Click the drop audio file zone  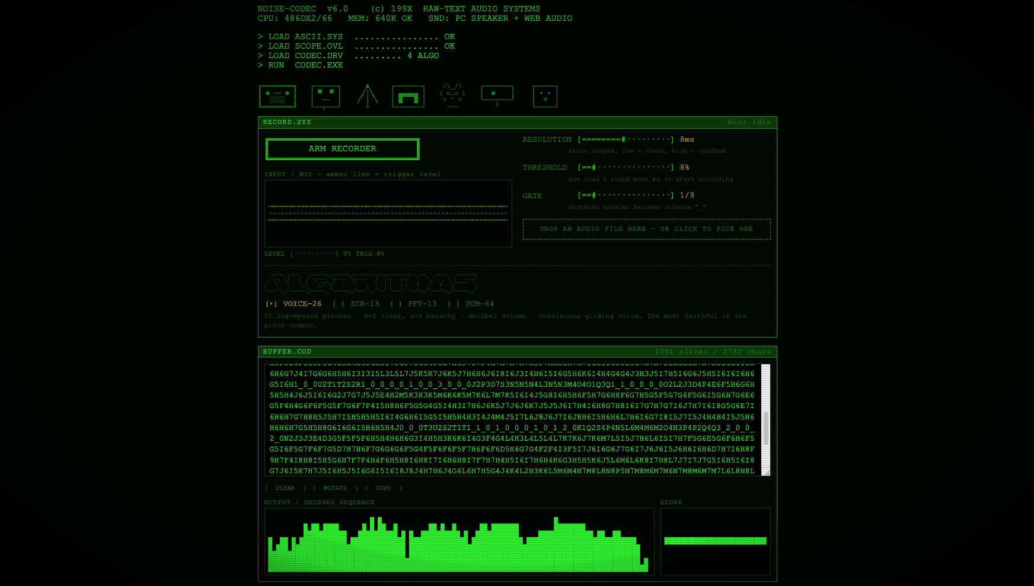[x=647, y=229]
